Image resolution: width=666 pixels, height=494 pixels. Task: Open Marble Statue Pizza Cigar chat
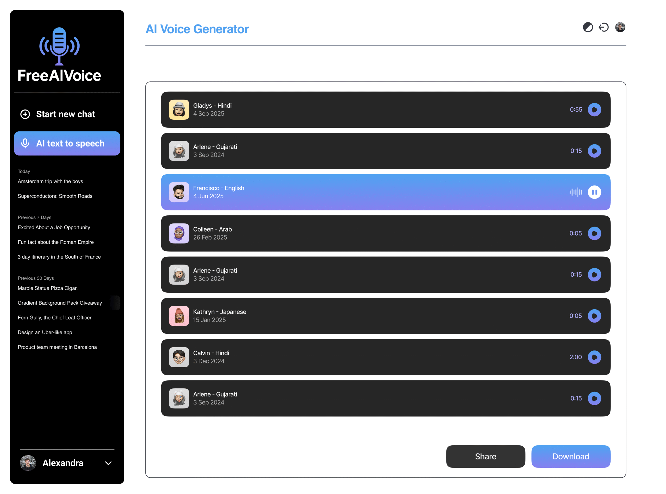(x=48, y=288)
